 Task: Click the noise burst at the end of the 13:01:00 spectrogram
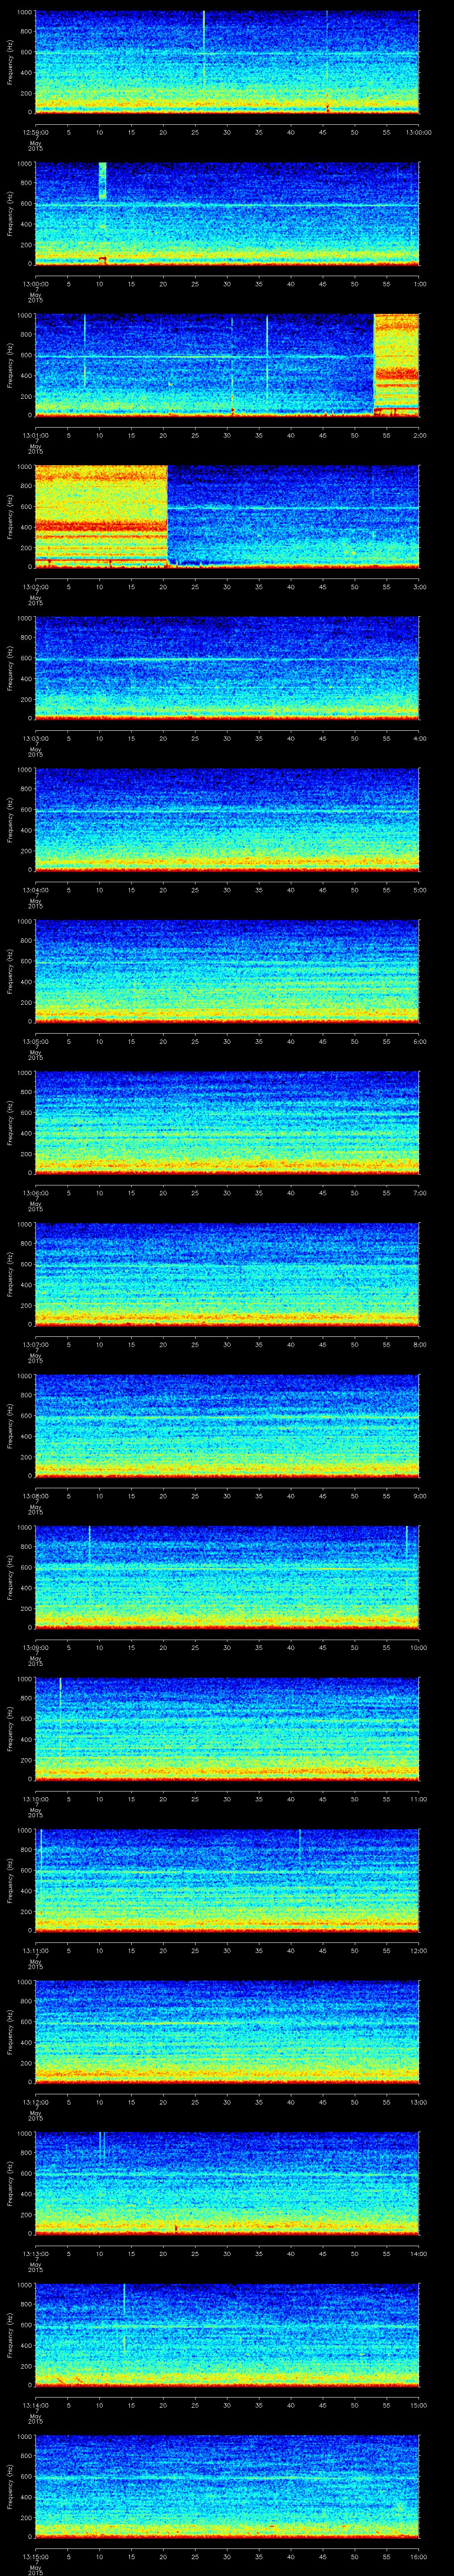(x=396, y=365)
